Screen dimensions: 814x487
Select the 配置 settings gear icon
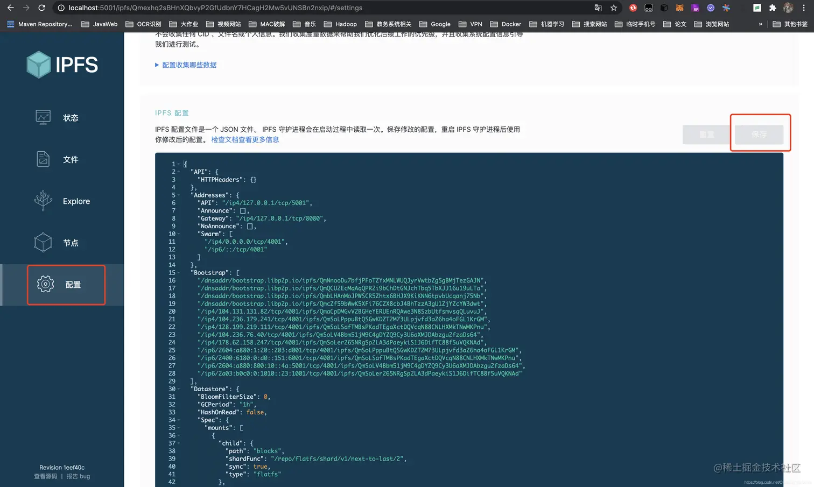(x=46, y=284)
